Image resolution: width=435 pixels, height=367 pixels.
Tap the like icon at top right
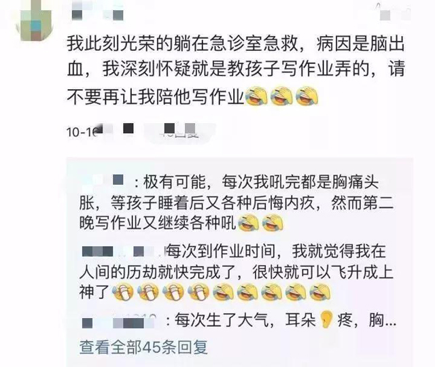point(395,12)
